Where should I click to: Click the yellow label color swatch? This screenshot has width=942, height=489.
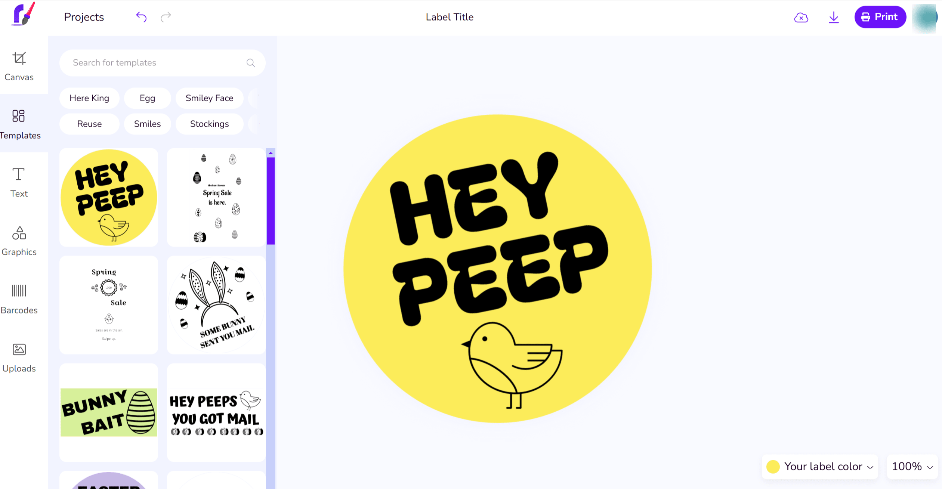(x=773, y=466)
